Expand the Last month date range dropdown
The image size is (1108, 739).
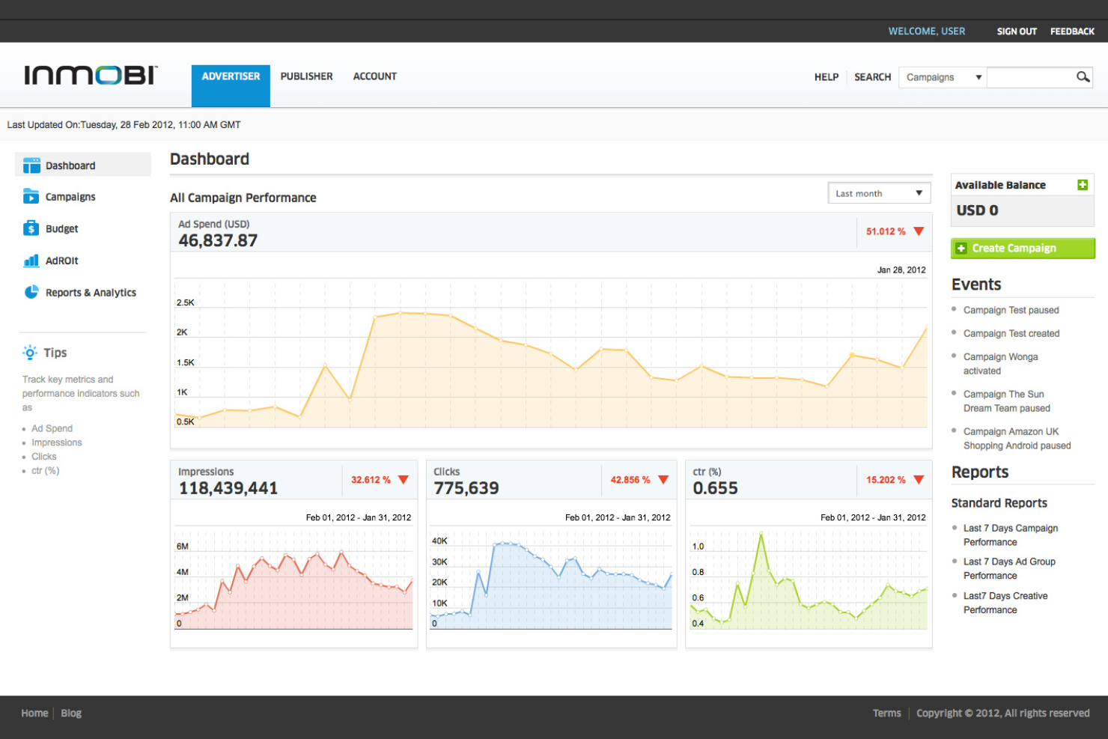point(879,193)
